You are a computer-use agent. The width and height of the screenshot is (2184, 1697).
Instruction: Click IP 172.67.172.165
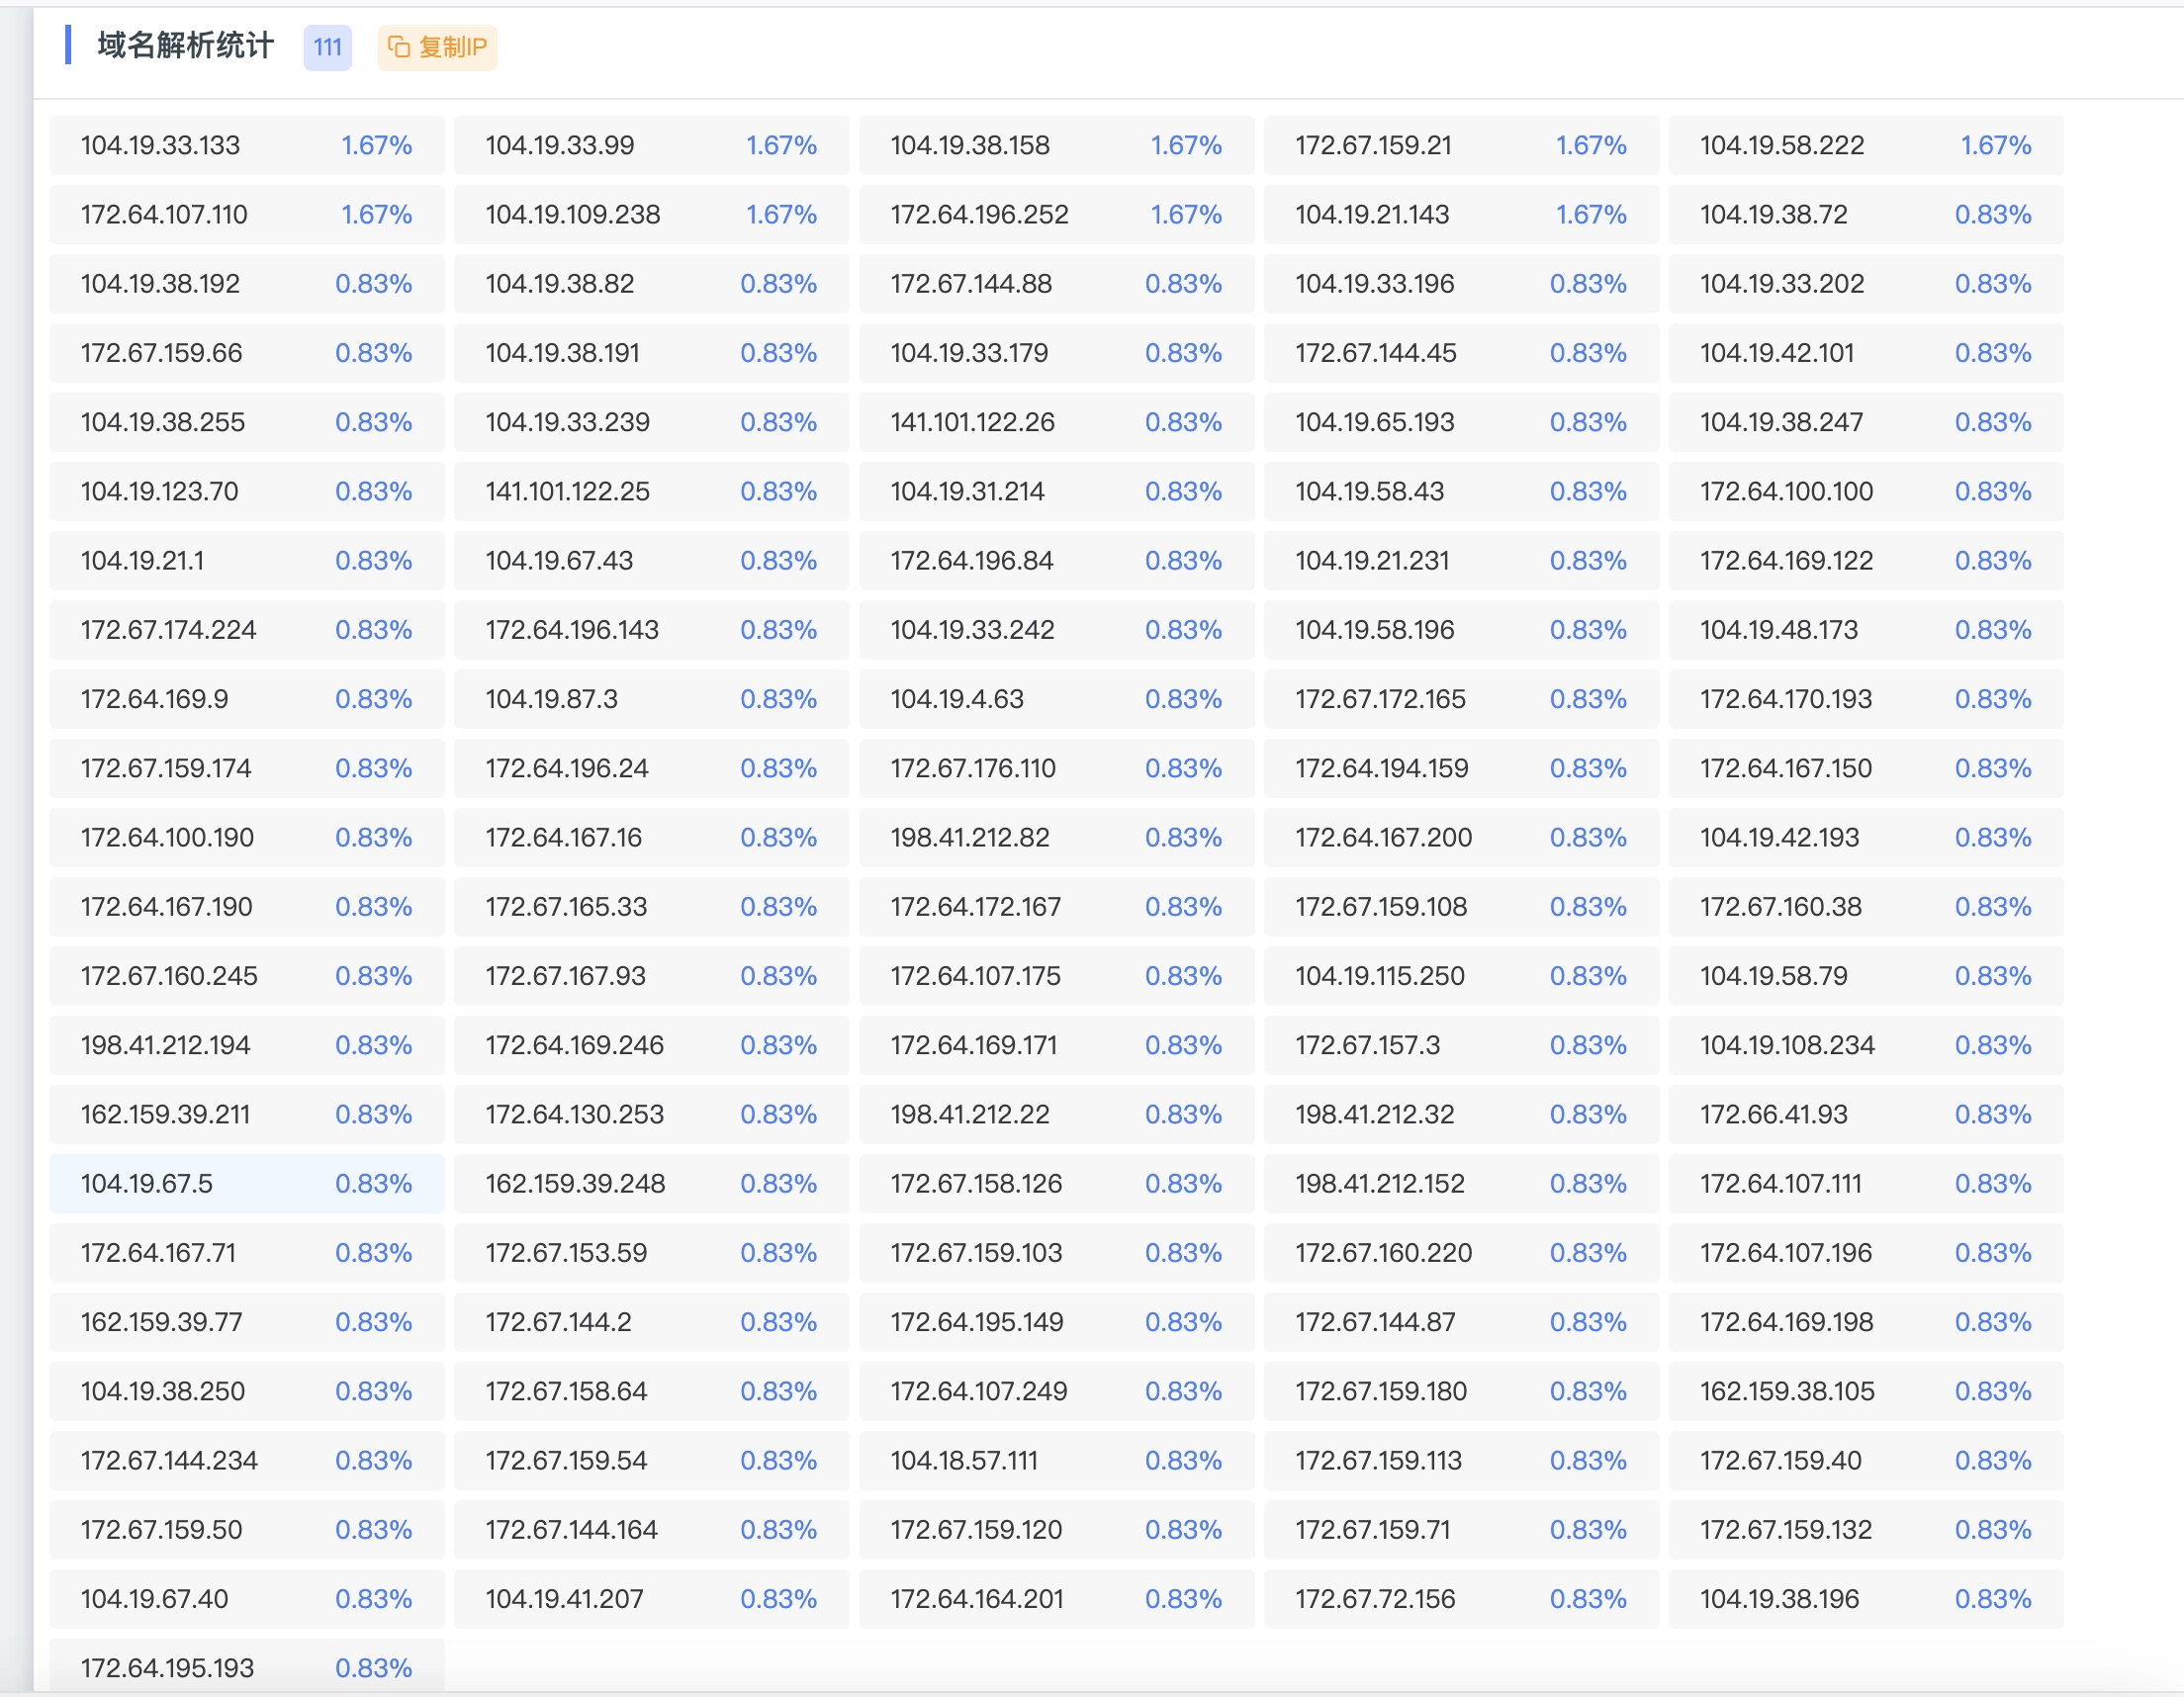pos(1461,699)
